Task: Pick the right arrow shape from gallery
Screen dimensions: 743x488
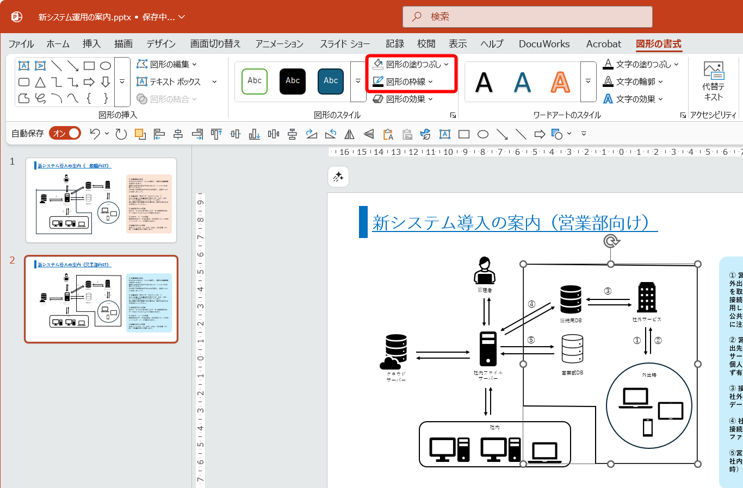Action: click(89, 82)
